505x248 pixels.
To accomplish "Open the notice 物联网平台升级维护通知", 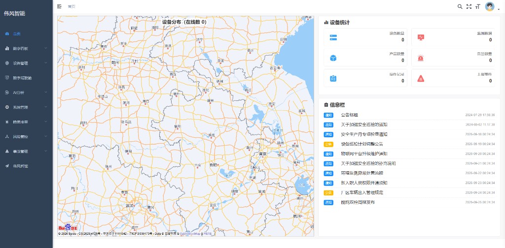I will click(364, 154).
